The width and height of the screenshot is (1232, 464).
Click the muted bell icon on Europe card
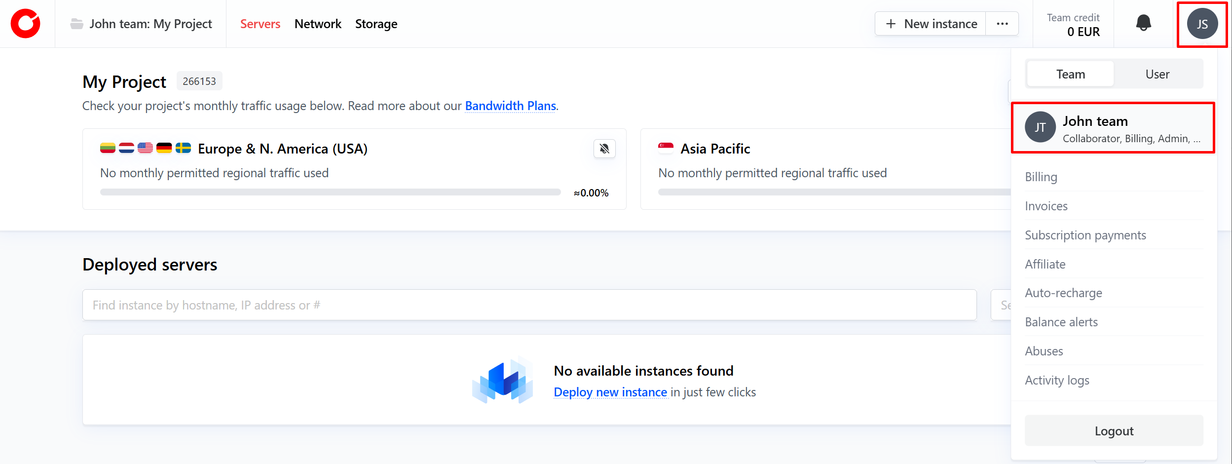click(604, 149)
